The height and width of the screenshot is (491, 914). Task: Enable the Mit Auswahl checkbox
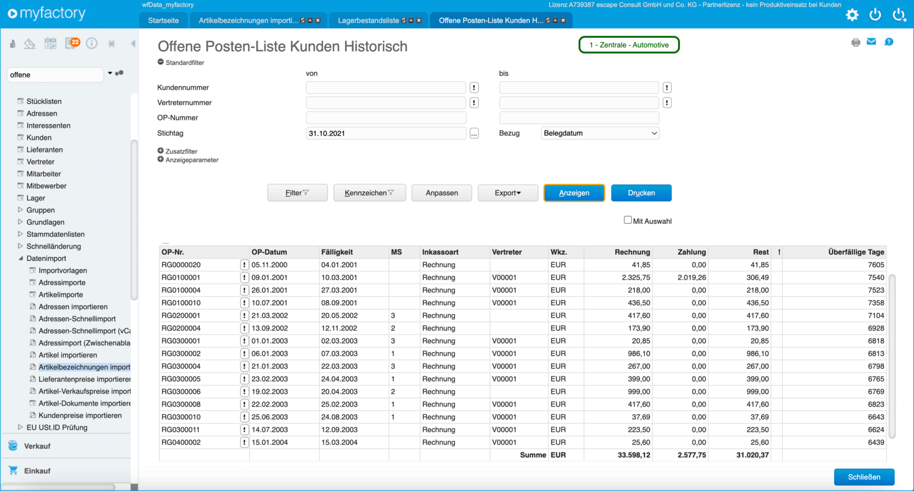[628, 220]
